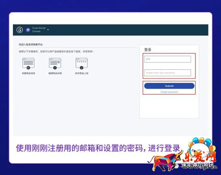This screenshot has width=221, height=175.
Task: Click the Cross Border Chinese label
Action: point(39,30)
